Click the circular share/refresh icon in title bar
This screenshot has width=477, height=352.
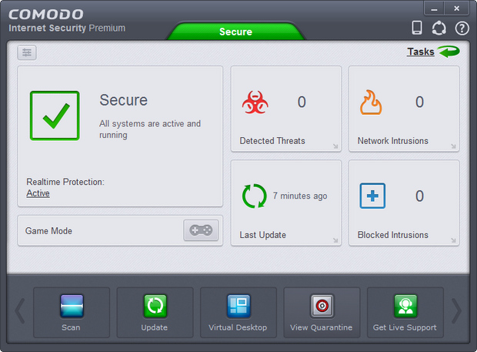(x=439, y=28)
